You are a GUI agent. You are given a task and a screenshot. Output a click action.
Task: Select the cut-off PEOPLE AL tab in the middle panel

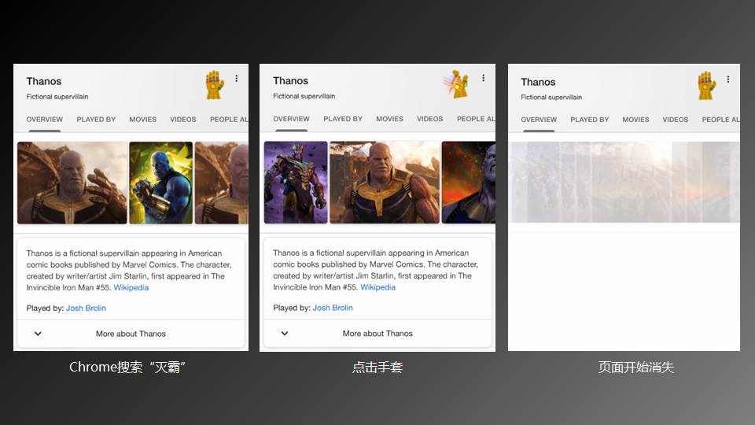476,119
